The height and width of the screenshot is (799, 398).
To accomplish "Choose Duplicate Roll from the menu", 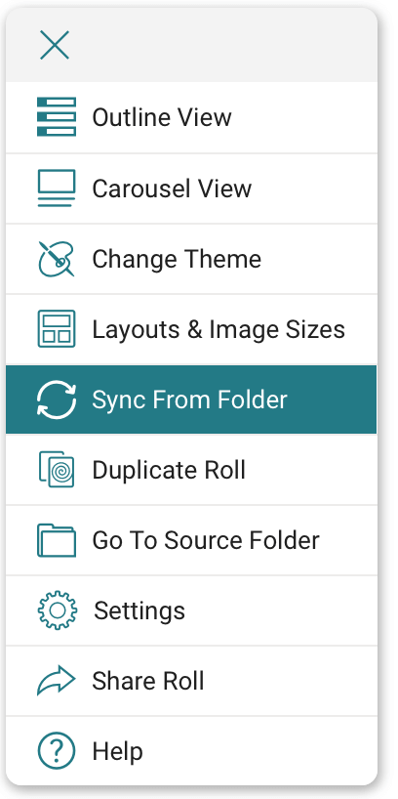I will (191, 470).
